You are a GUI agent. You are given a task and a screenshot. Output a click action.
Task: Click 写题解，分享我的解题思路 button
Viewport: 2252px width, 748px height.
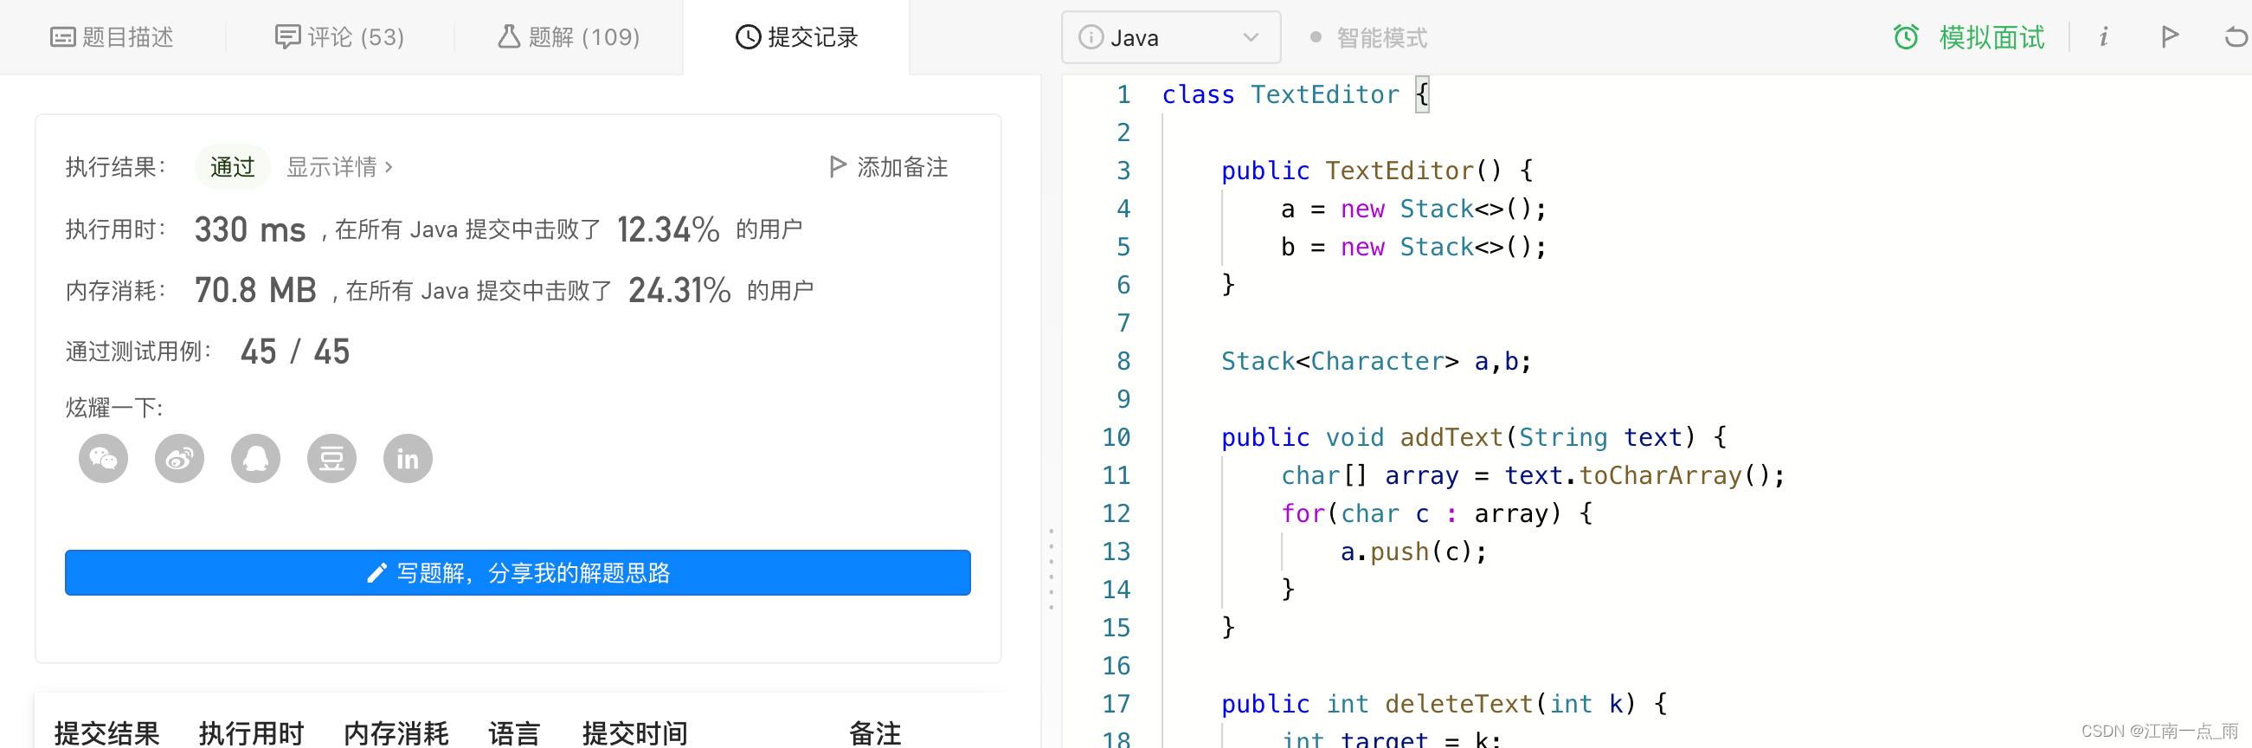(x=518, y=573)
